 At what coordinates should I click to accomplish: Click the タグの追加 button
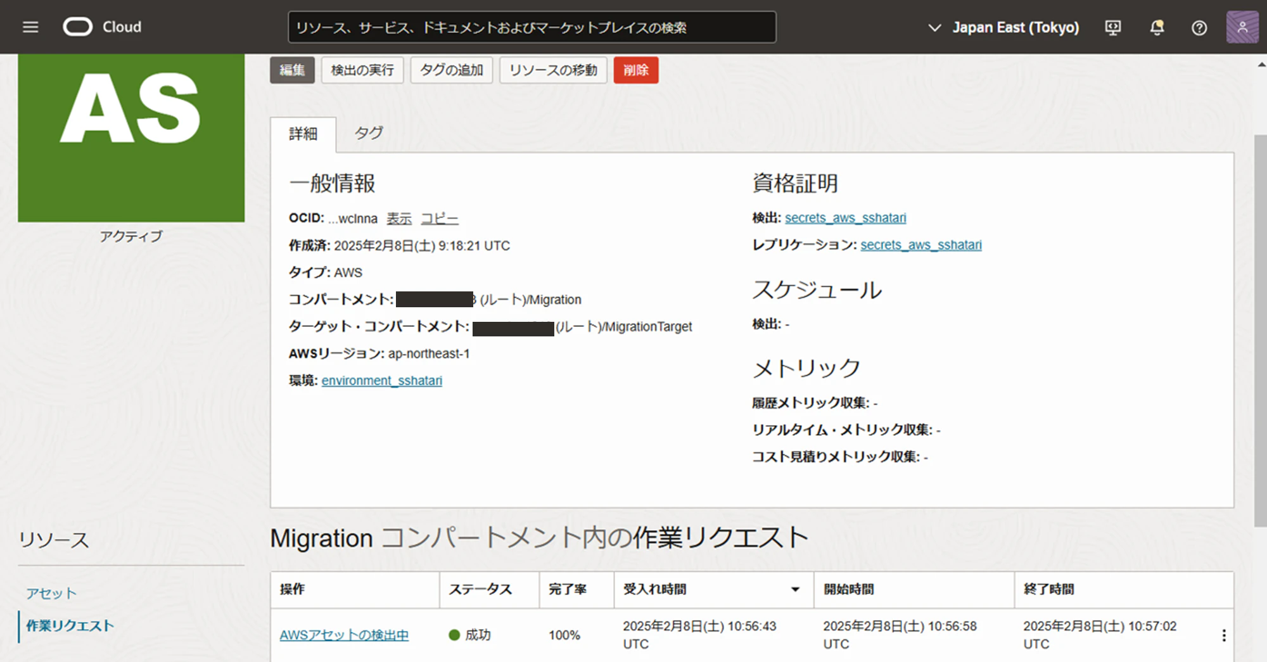[451, 70]
